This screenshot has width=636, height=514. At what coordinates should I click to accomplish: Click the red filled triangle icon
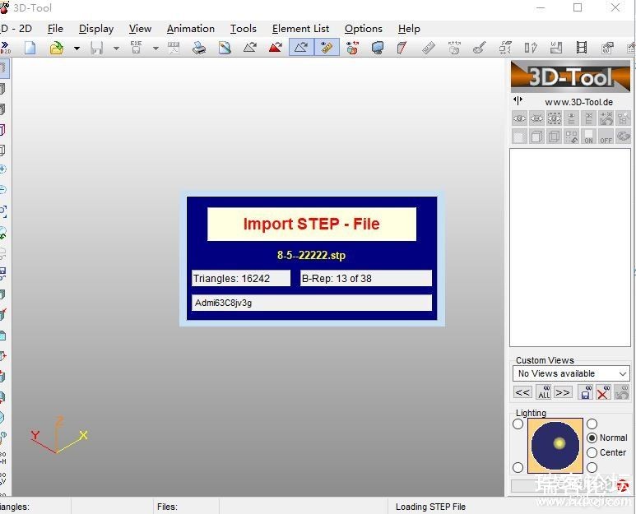pos(276,48)
